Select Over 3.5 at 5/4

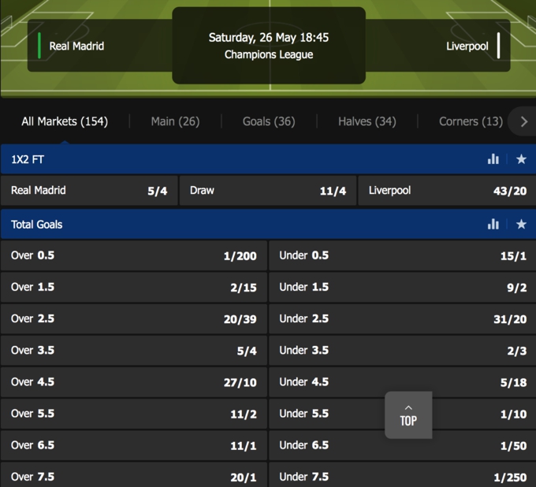134,351
